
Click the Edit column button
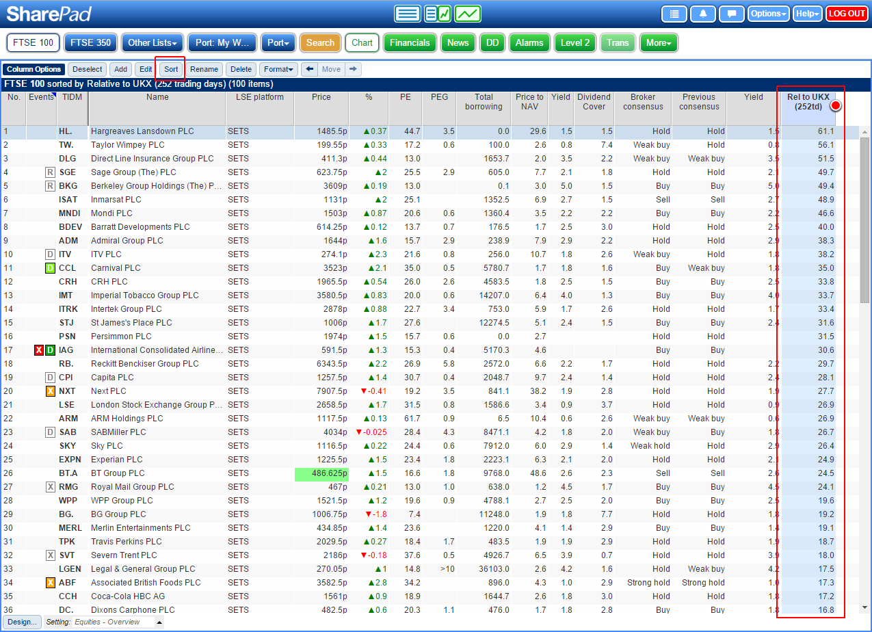pyautogui.click(x=146, y=69)
